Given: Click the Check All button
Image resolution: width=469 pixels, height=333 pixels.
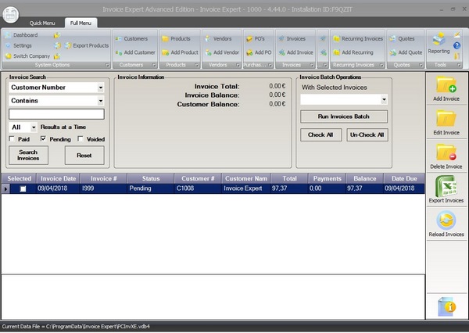Looking at the screenshot, I should pyautogui.click(x=320, y=135).
